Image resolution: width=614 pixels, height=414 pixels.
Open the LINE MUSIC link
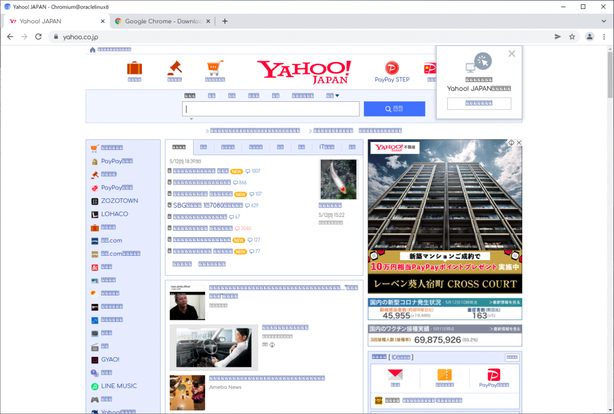(119, 386)
